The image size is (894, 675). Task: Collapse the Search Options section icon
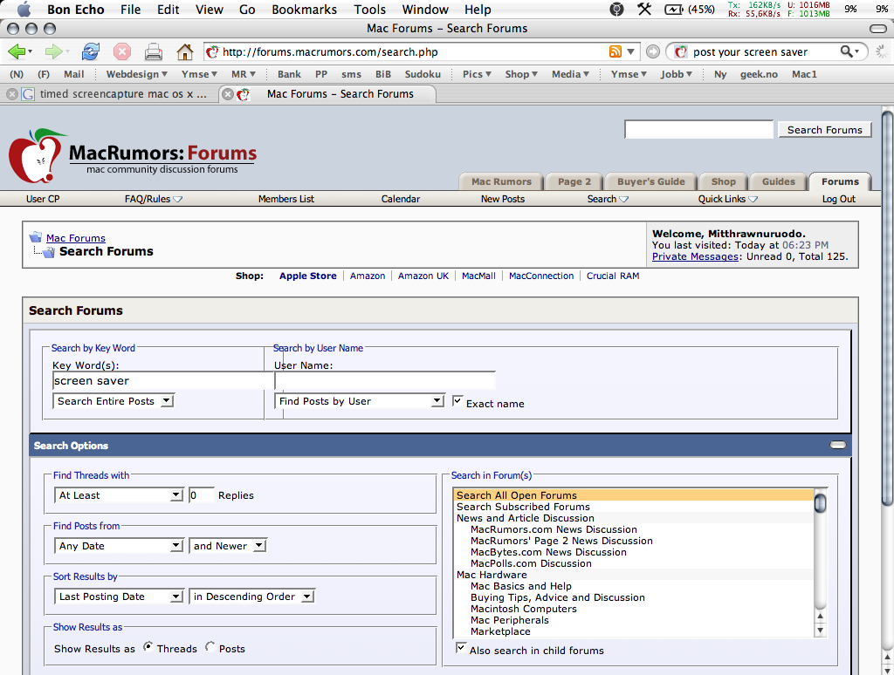[x=838, y=445]
